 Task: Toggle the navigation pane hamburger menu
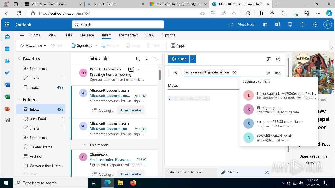pyautogui.click(x=22, y=35)
